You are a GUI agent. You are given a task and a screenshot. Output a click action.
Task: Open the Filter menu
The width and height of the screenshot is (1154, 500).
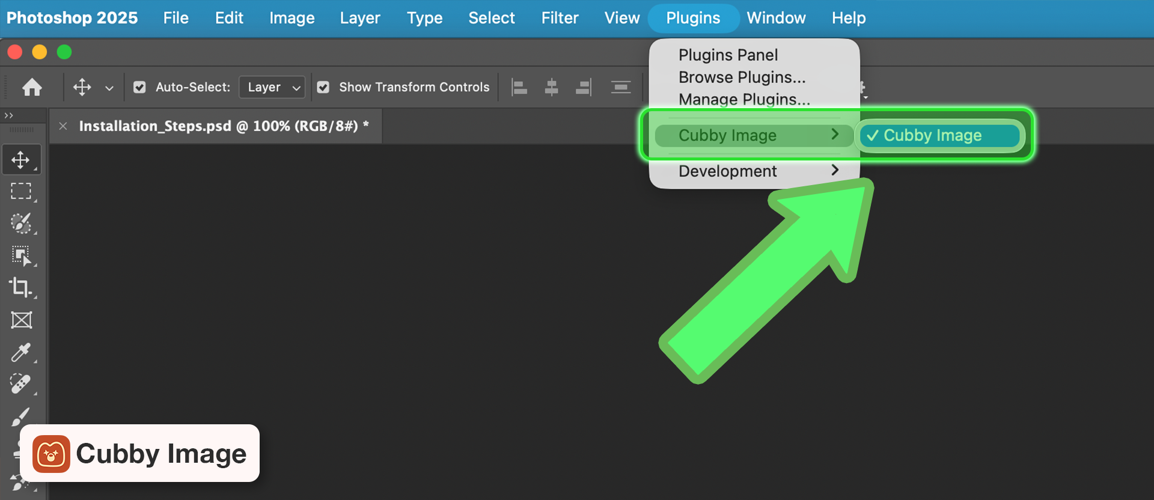[560, 18]
